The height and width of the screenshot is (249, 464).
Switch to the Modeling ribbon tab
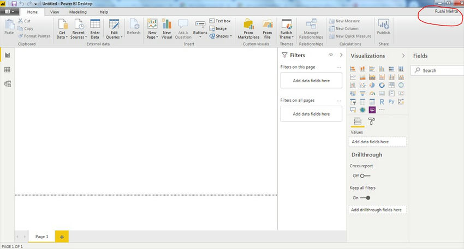point(78,12)
